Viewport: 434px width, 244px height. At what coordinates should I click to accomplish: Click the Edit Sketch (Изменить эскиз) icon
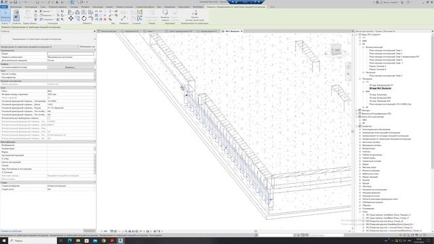point(165,14)
